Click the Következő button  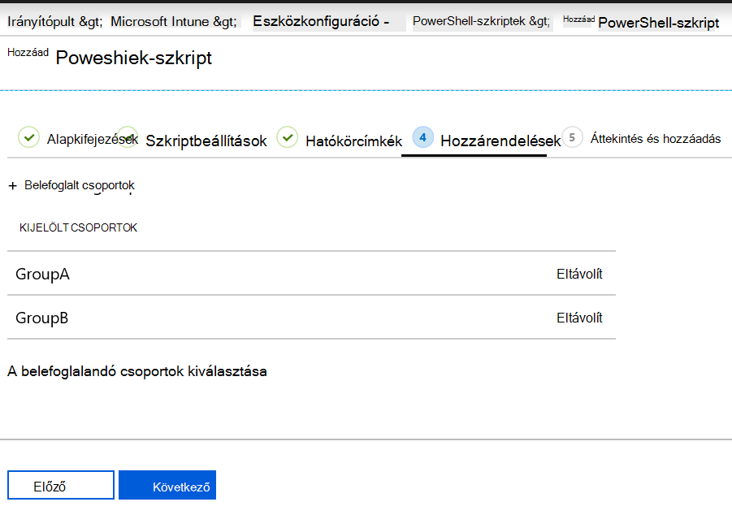point(167,484)
